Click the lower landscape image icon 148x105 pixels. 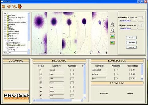(x=113, y=42)
